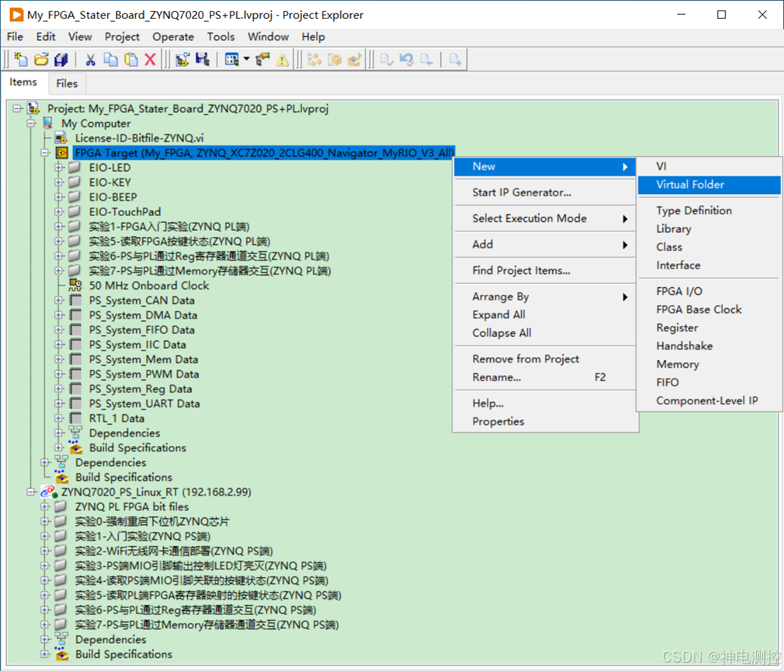Collapse the FPGA Target tree node
The image size is (784, 671).
(45, 152)
